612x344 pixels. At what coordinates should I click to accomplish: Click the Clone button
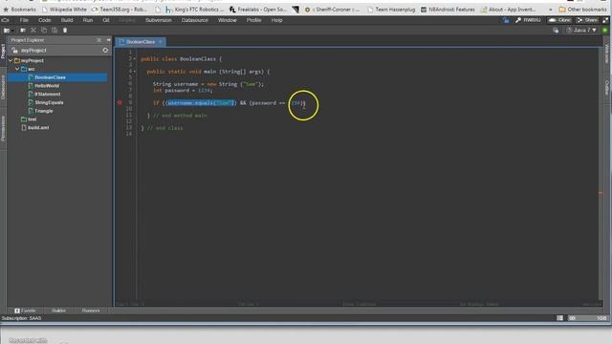(x=559, y=20)
